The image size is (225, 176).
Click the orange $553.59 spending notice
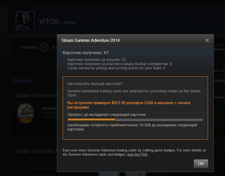tap(129, 105)
